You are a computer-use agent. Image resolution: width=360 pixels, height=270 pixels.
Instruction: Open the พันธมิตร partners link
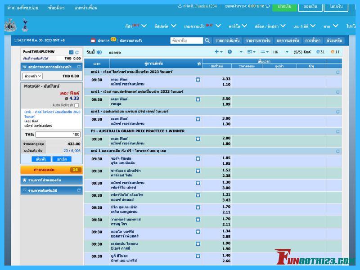(56, 8)
